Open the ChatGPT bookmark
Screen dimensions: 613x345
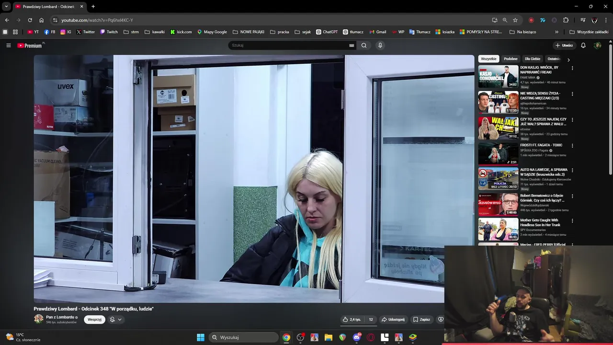(327, 32)
